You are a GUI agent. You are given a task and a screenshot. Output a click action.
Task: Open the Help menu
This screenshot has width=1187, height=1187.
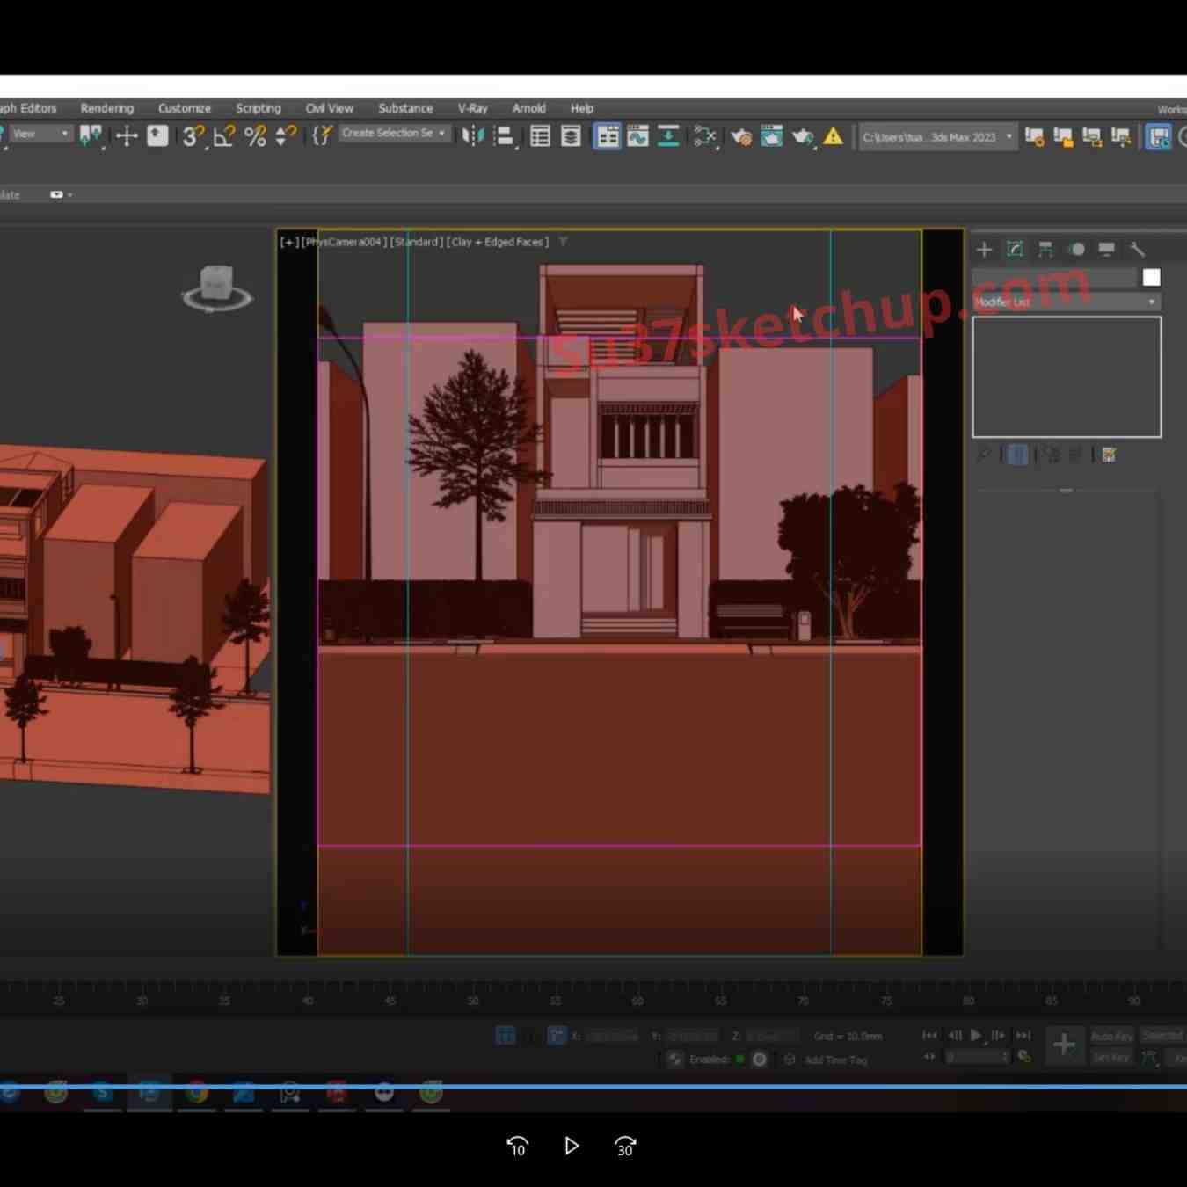click(x=582, y=108)
